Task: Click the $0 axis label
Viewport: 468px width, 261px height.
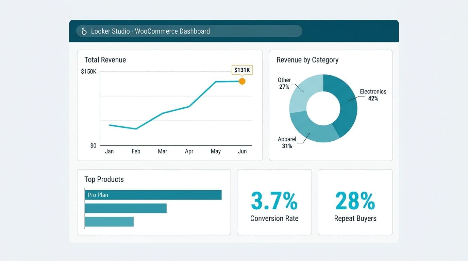Action: click(x=93, y=146)
